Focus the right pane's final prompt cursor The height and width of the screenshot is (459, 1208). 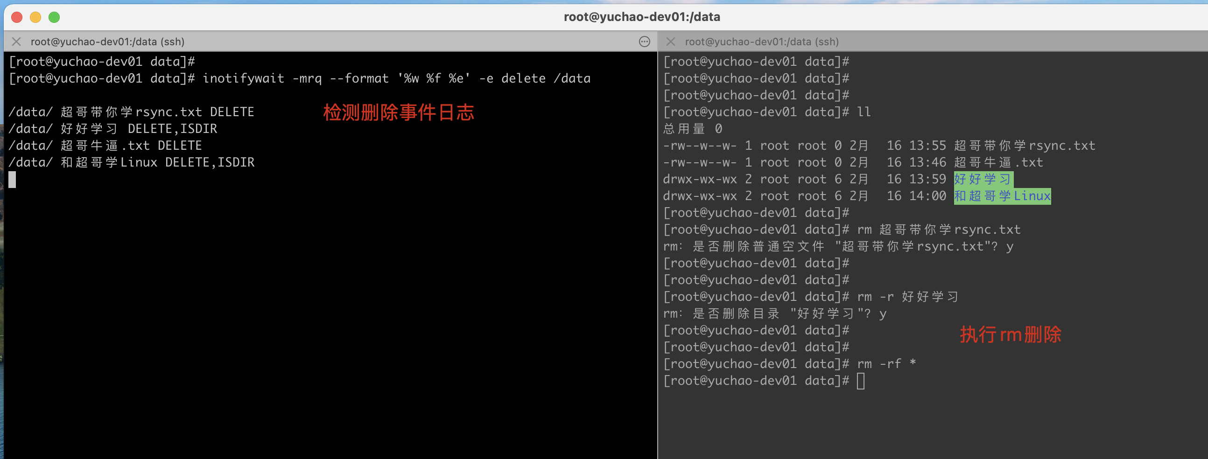click(861, 381)
